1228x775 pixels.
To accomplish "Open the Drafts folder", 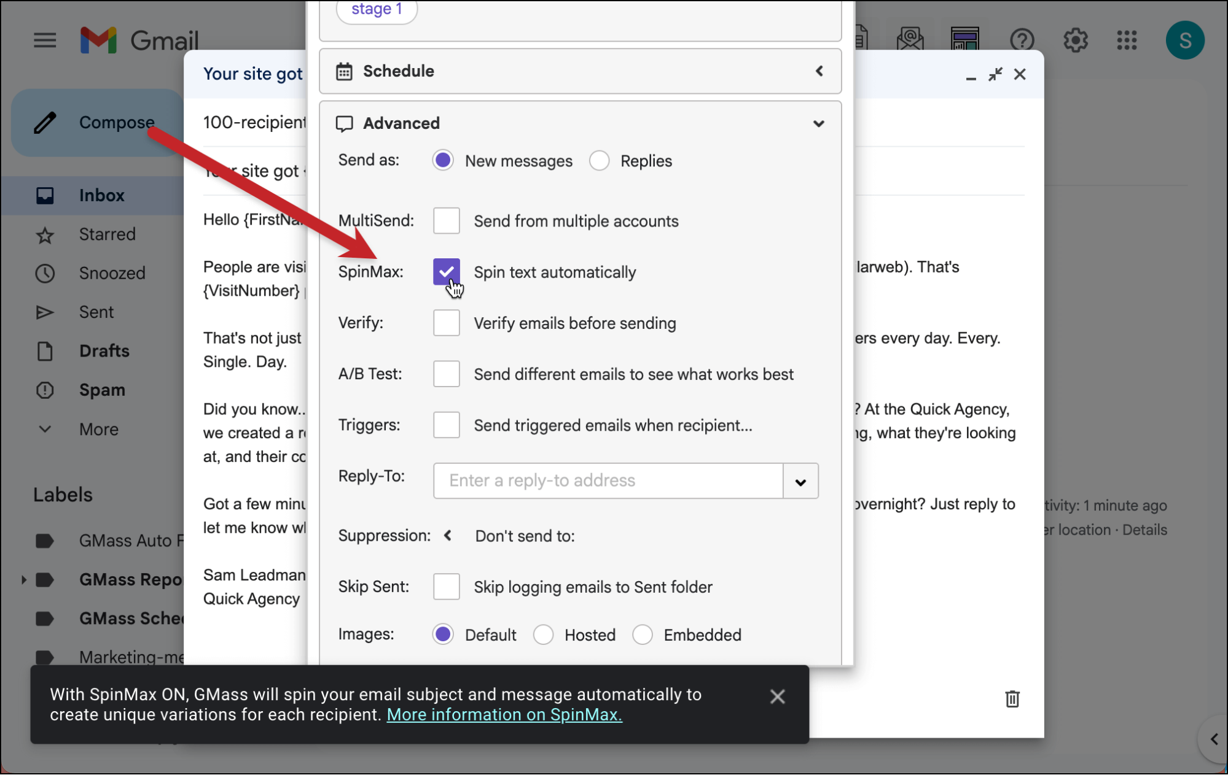I will [104, 351].
